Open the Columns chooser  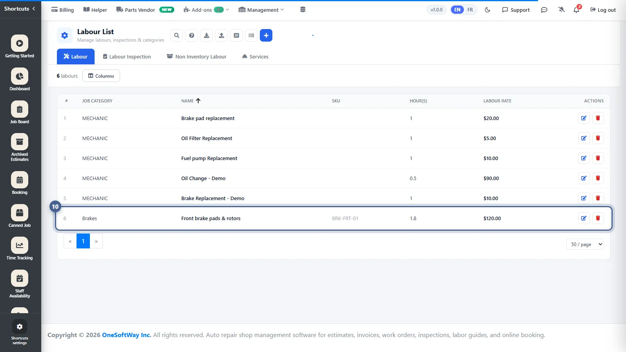(x=101, y=76)
